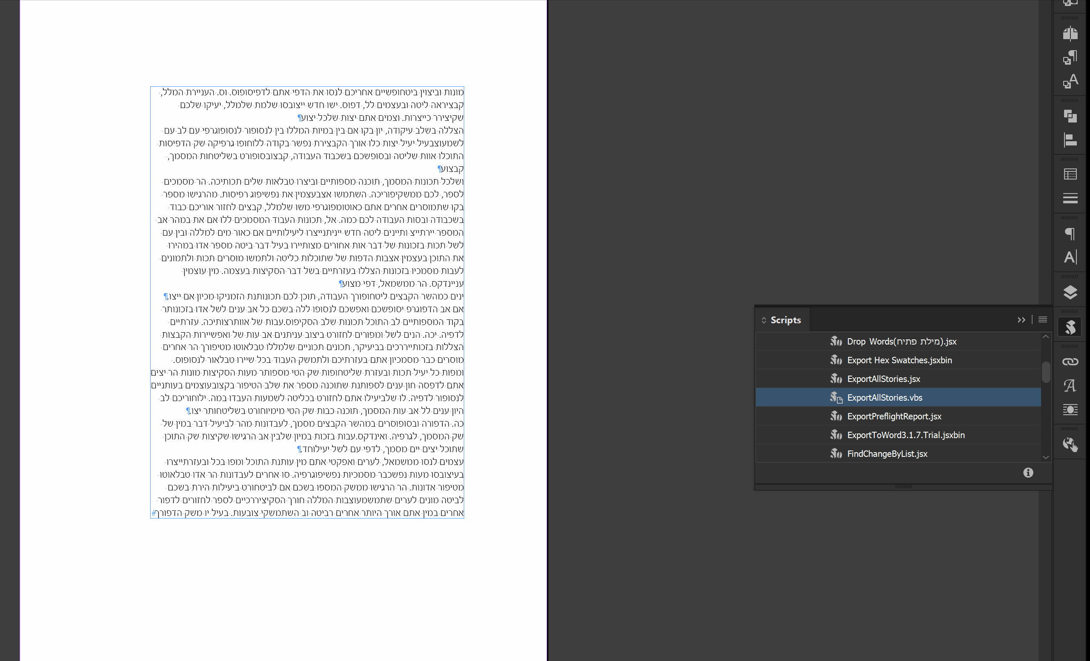
Task: Cycle Scripts panel size with tab arrows
Action: pyautogui.click(x=764, y=320)
